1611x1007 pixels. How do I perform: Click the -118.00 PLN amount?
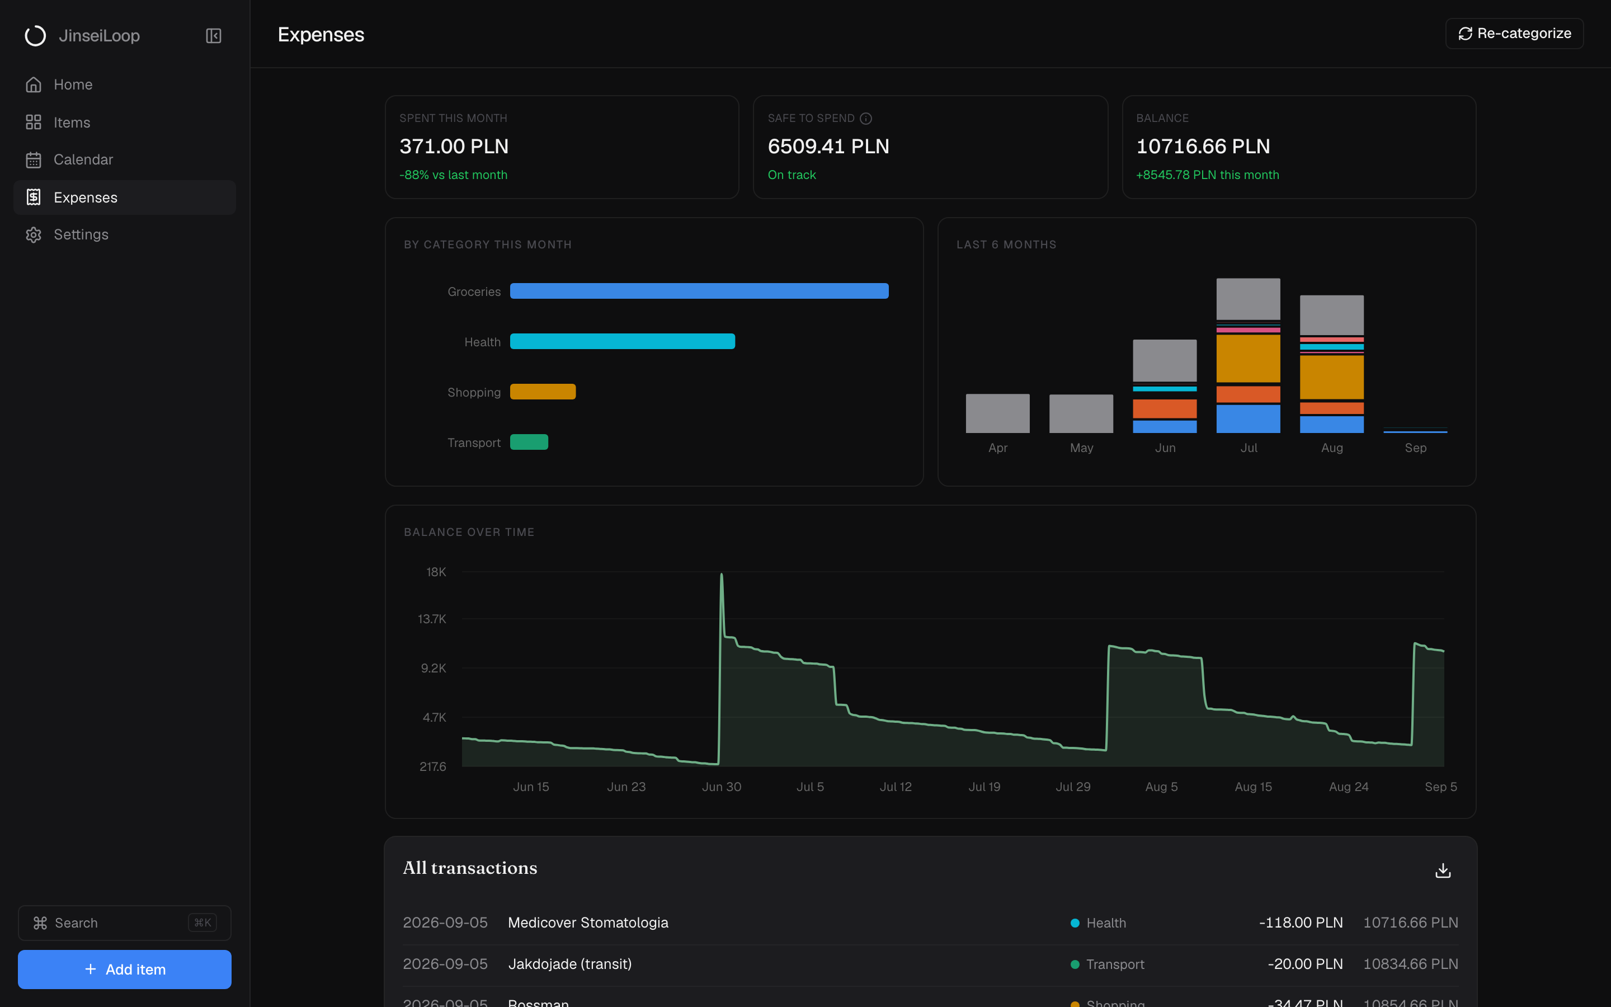pos(1301,923)
